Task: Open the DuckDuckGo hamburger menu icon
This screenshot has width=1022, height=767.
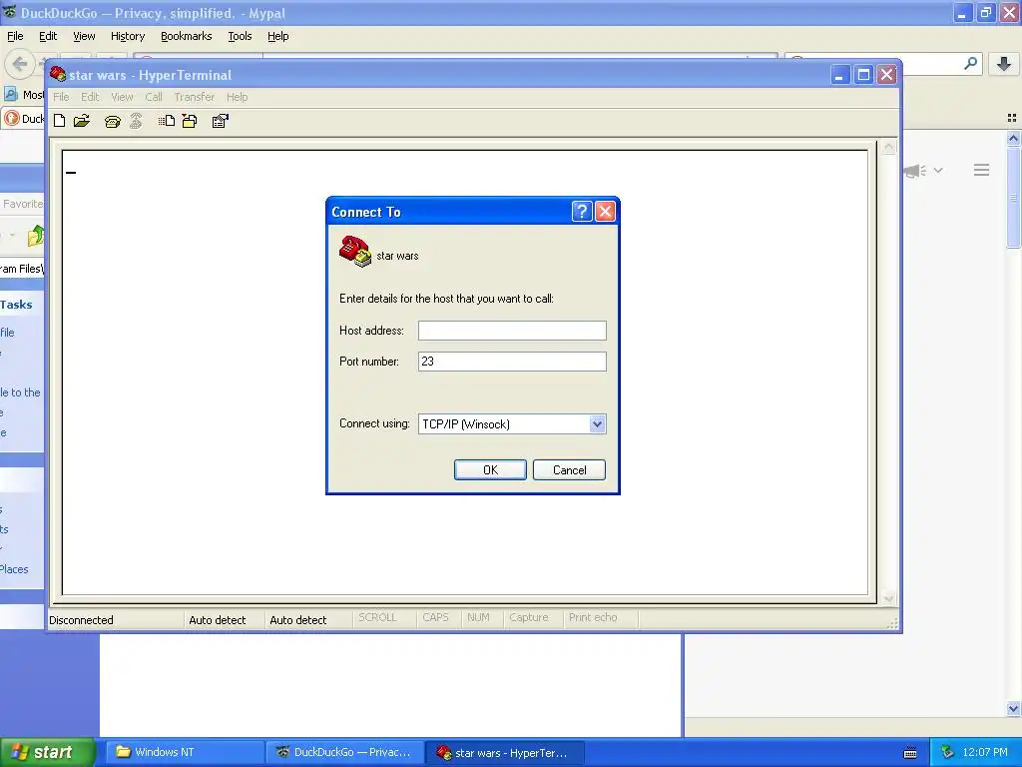Action: [982, 170]
